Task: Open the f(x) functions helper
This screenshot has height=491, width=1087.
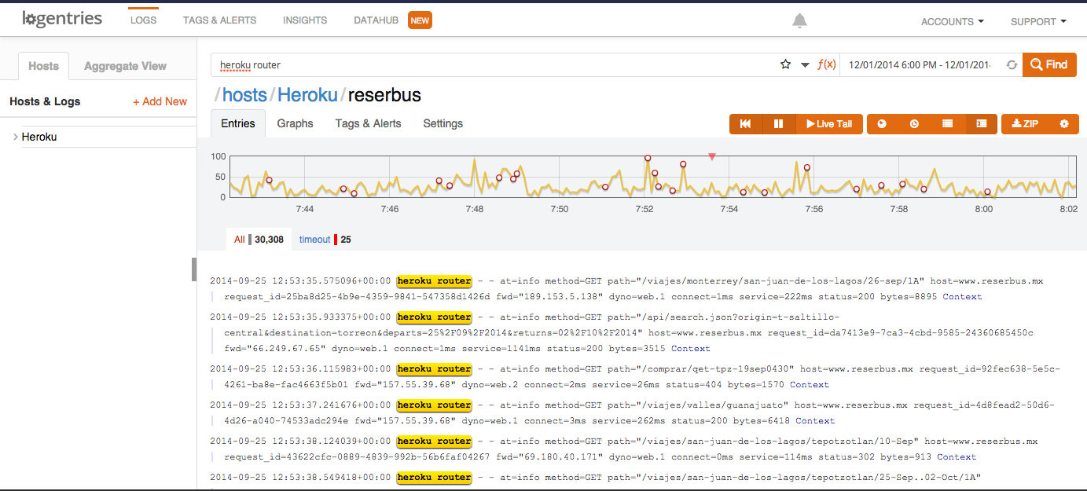Action: pyautogui.click(x=826, y=64)
